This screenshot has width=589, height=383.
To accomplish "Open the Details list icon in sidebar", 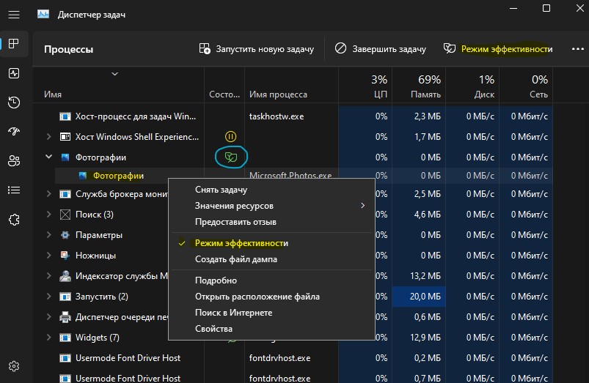I will (x=14, y=190).
